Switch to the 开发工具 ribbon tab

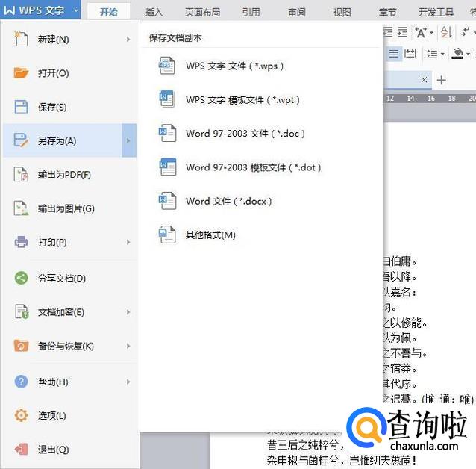point(436,12)
